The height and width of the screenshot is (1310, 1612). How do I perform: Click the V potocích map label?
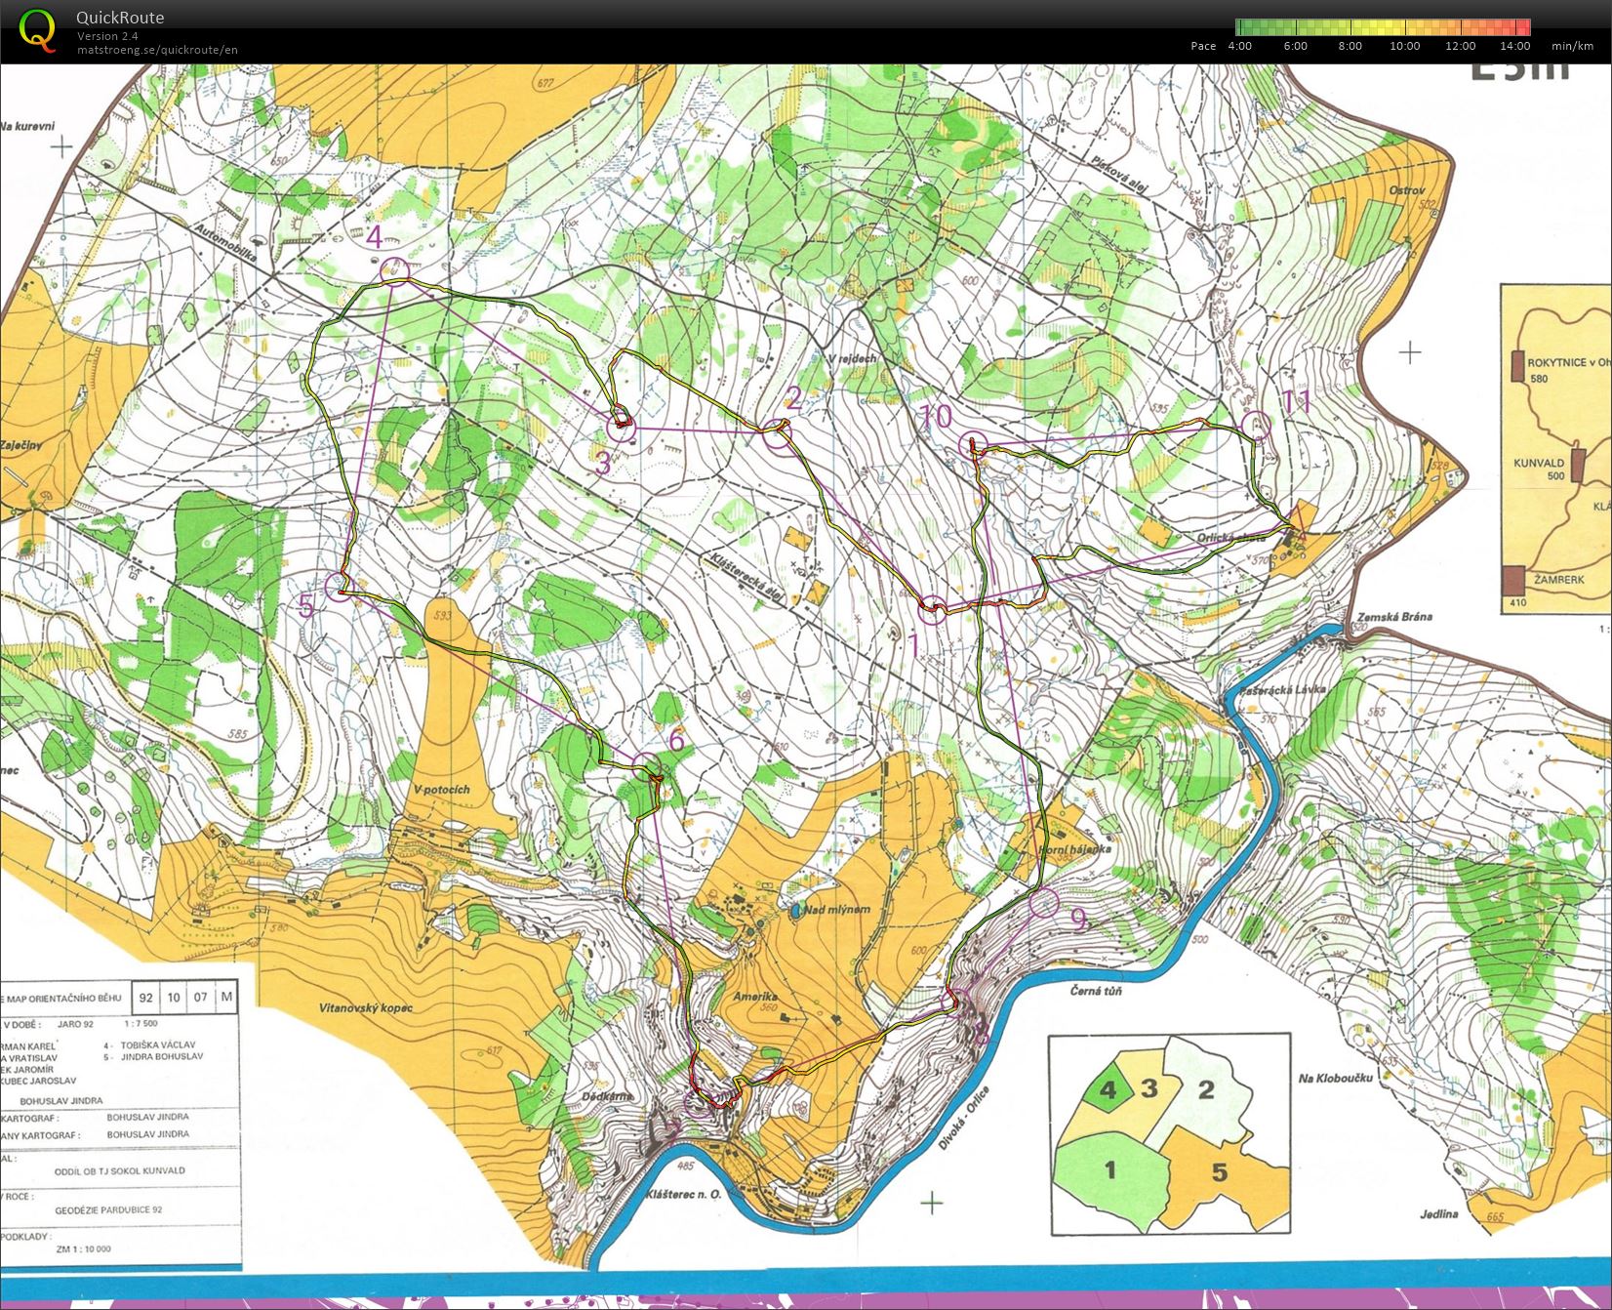coord(441,789)
